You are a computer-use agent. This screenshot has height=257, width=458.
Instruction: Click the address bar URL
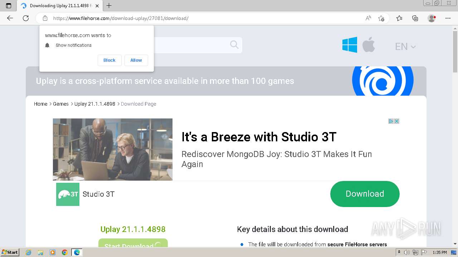(x=121, y=18)
